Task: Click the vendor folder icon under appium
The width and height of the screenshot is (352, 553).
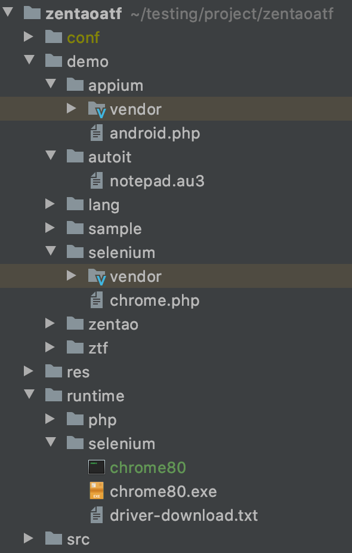Action: click(x=97, y=109)
